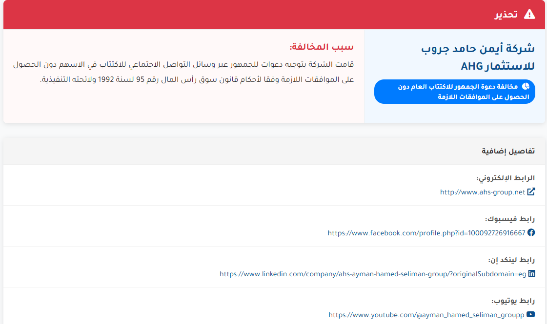Click the Facebook logo icon

pos(531,232)
